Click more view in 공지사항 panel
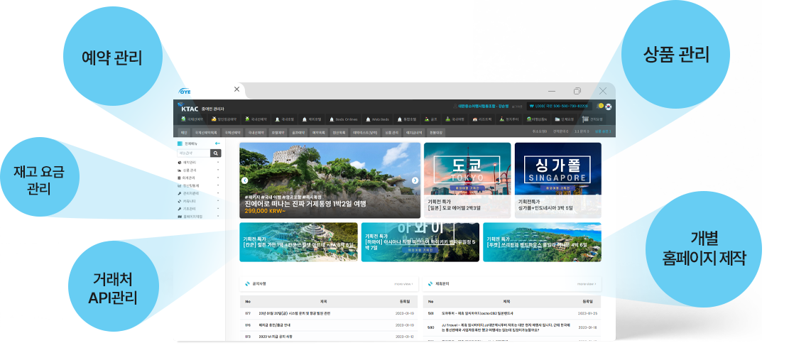 pyautogui.click(x=403, y=284)
